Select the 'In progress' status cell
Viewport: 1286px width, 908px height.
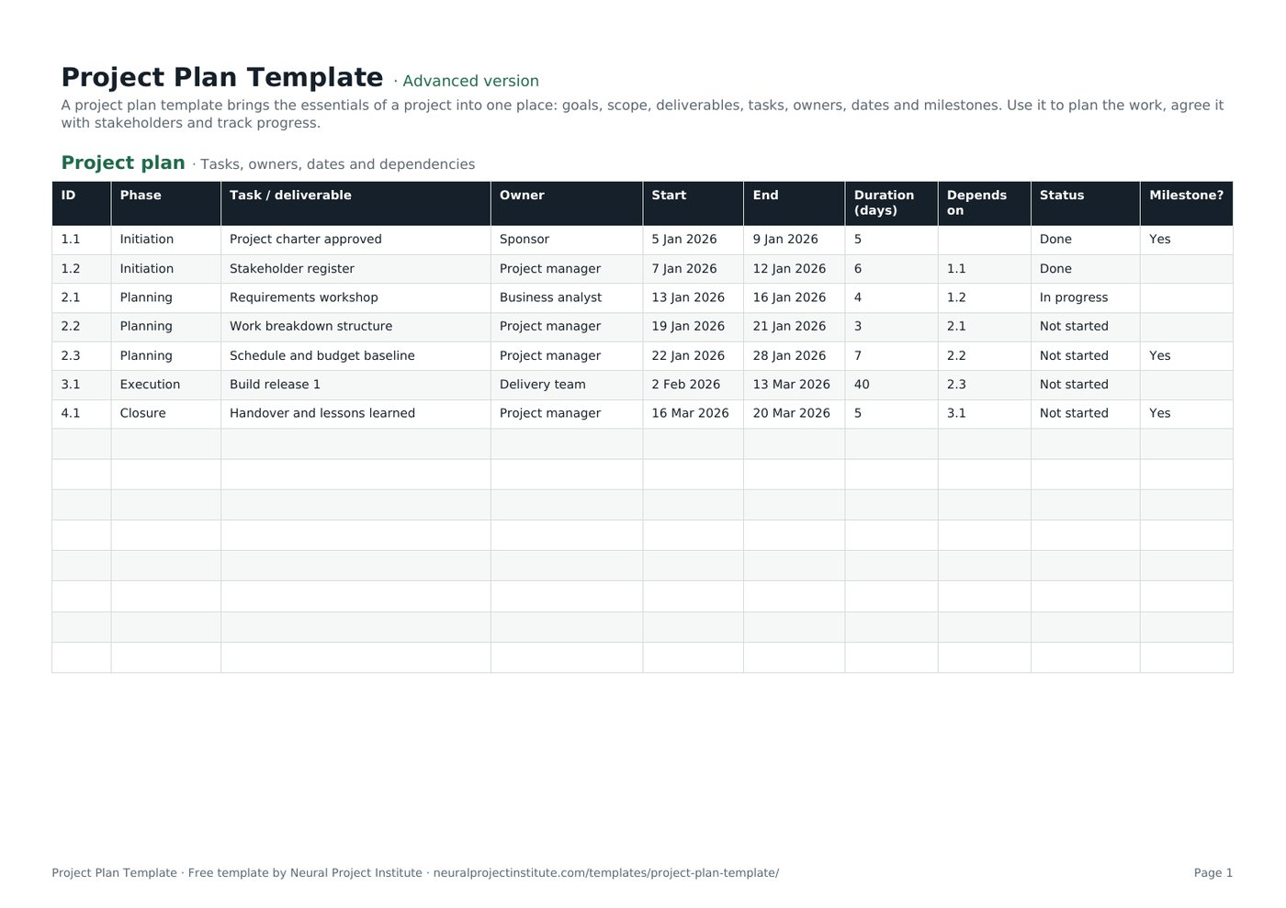click(x=1085, y=297)
